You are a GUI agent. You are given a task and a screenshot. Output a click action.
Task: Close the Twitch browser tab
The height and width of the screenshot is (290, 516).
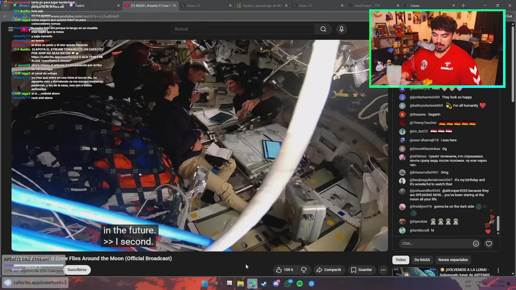coord(119,6)
